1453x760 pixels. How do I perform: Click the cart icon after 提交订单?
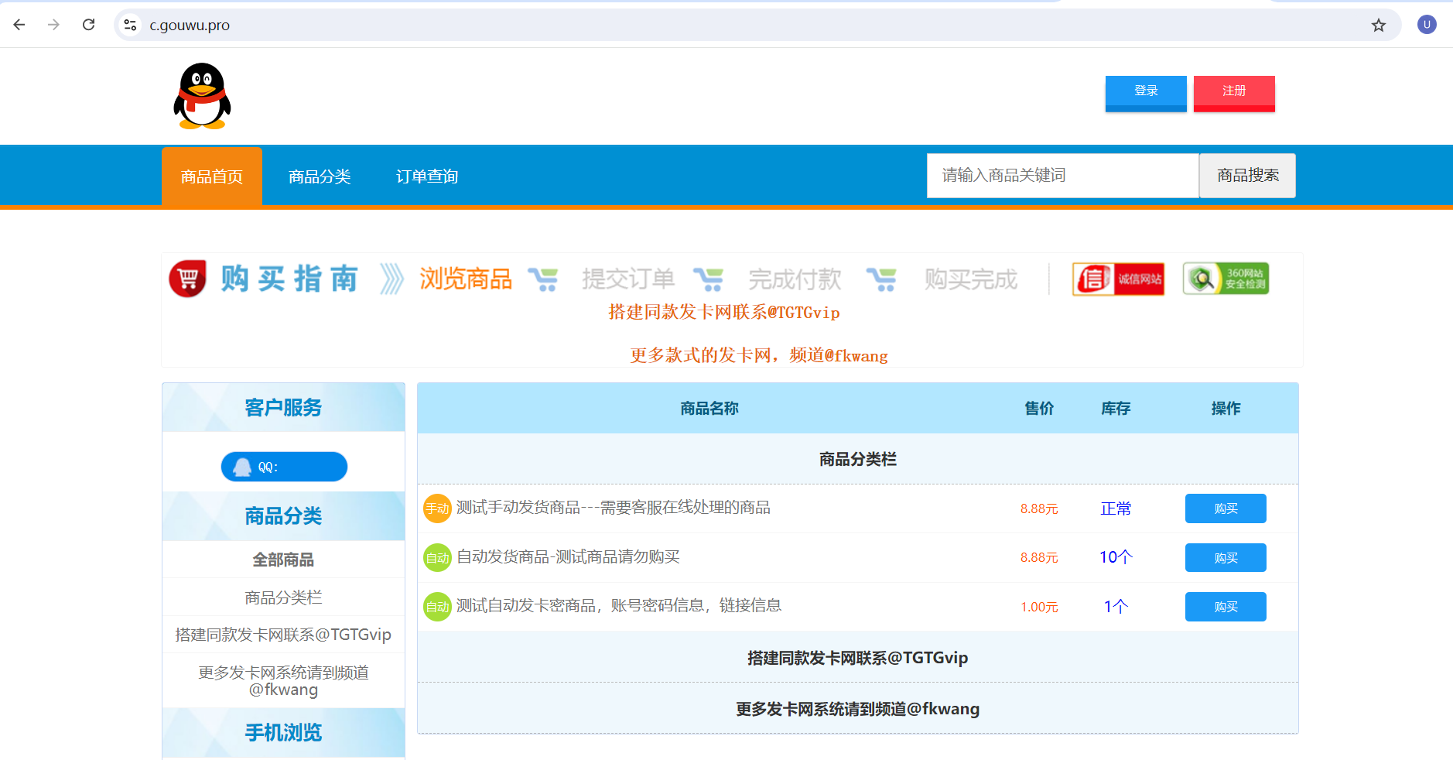click(708, 279)
